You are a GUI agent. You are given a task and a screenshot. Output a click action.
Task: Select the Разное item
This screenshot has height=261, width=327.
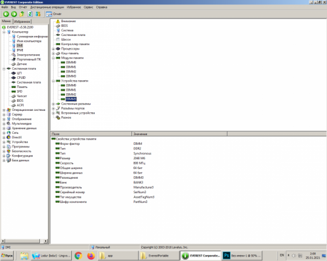(x=66, y=117)
